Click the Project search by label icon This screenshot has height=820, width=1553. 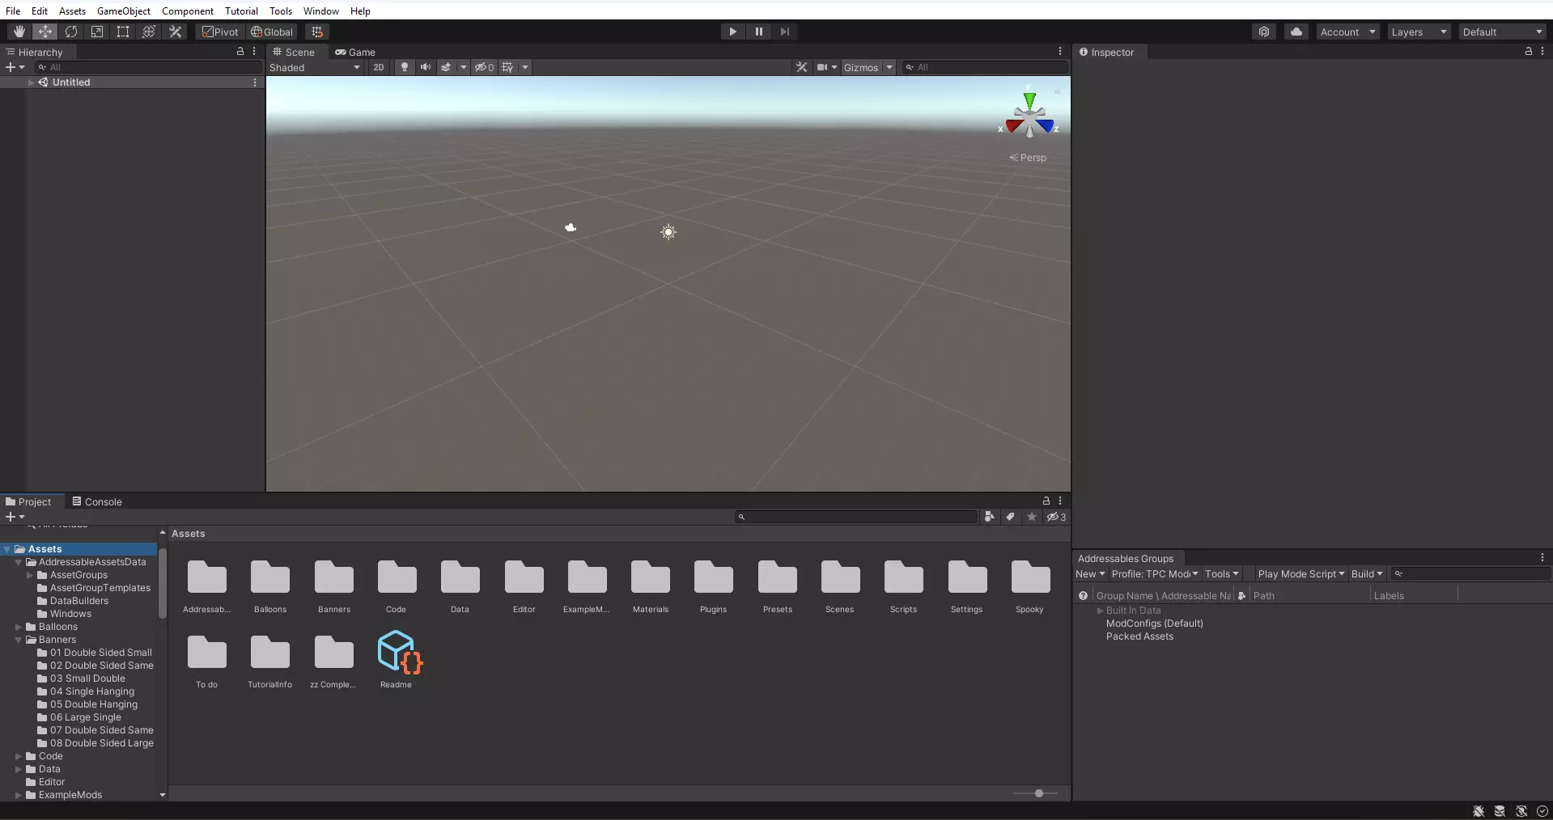click(x=1010, y=517)
